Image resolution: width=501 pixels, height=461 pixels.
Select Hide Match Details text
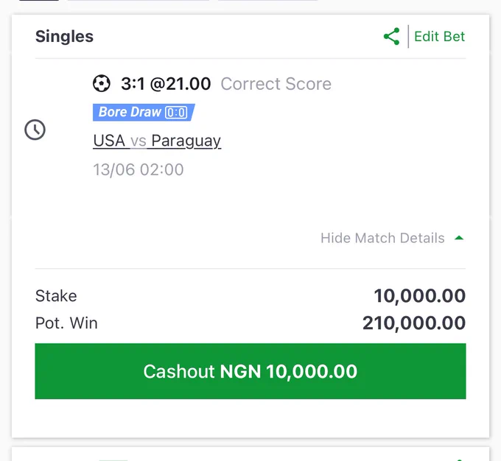pyautogui.click(x=382, y=238)
